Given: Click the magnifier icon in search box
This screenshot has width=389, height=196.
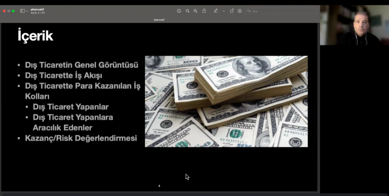Looking at the screenshot, I should [x=249, y=11].
